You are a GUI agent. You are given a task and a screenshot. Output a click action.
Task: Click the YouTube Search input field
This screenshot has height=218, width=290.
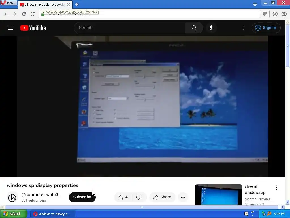click(130, 28)
